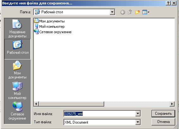
Task: Go up one folder level icon
Action: [x=130, y=12]
